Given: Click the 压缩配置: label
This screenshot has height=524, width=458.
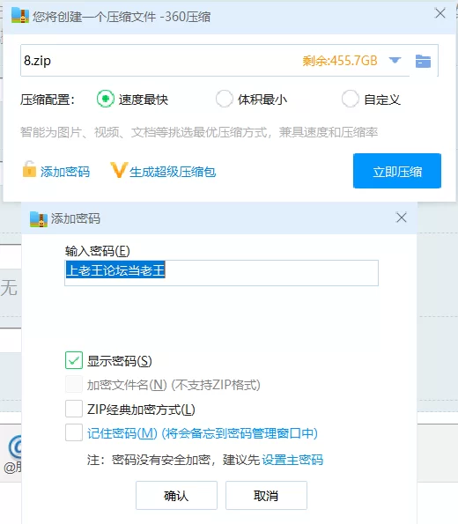Looking at the screenshot, I should click(48, 100).
